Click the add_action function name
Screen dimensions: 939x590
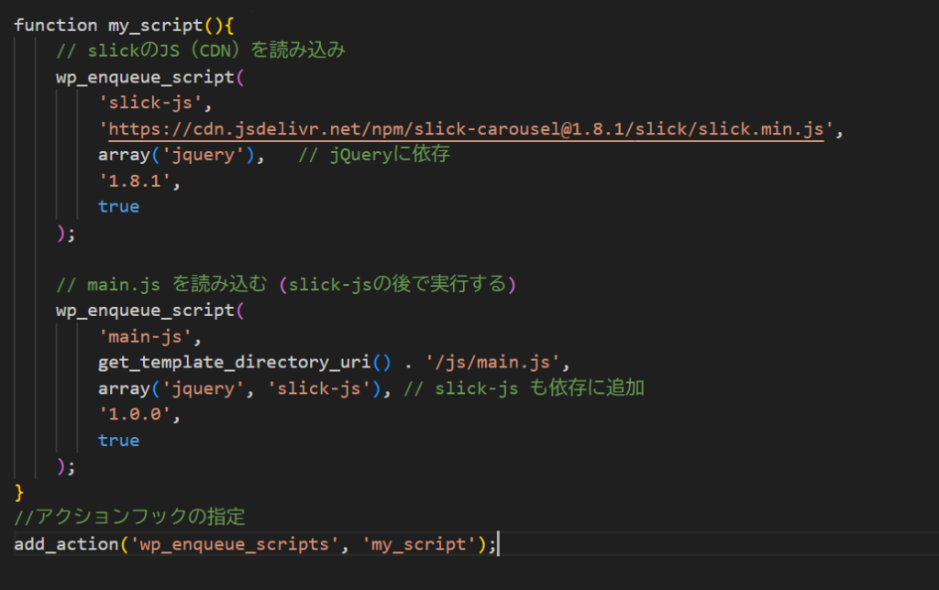point(66,544)
